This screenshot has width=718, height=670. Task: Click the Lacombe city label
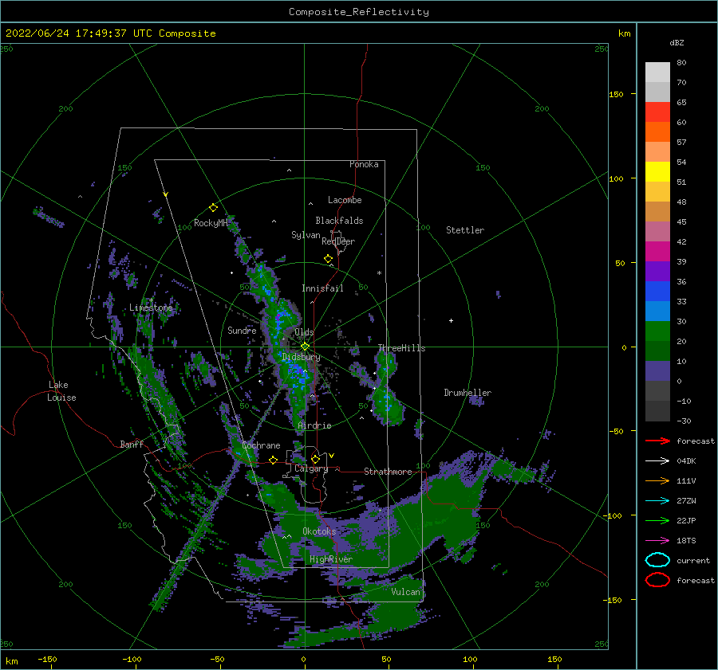[x=345, y=200]
